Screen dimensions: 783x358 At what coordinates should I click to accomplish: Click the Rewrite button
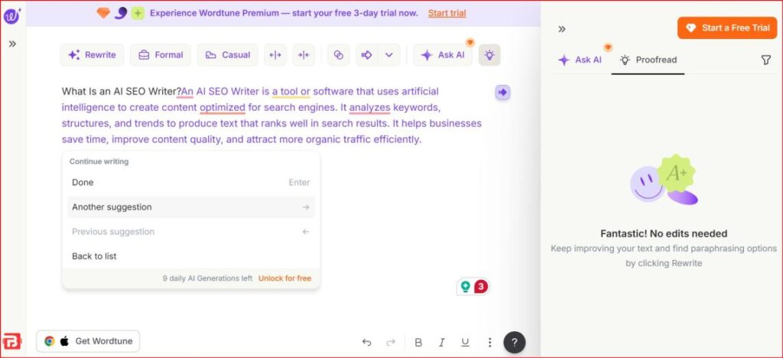pyautogui.click(x=92, y=55)
